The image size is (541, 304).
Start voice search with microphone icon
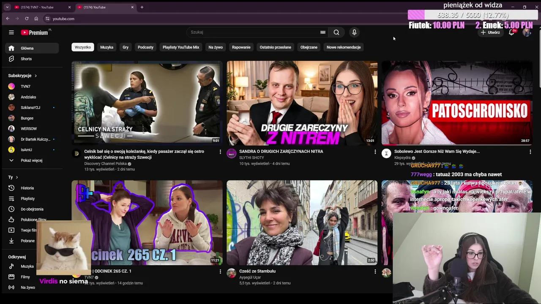(x=354, y=32)
